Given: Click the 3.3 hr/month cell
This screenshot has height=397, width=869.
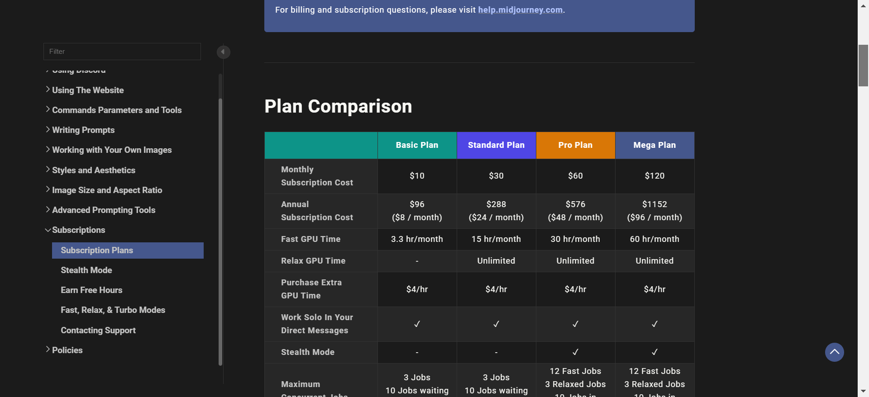Looking at the screenshot, I should (417, 239).
